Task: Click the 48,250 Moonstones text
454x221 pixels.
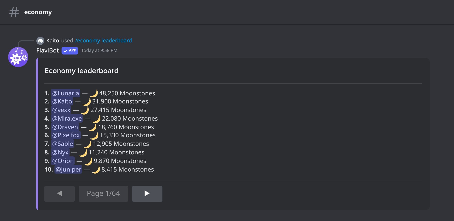Action: pyautogui.click(x=127, y=93)
